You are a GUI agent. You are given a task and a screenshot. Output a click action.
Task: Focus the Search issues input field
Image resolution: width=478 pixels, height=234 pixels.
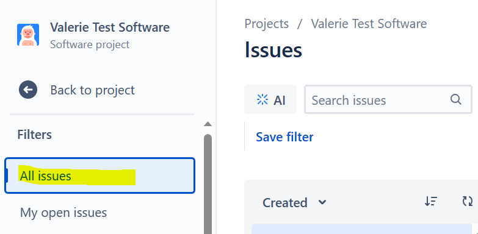pyautogui.click(x=388, y=100)
